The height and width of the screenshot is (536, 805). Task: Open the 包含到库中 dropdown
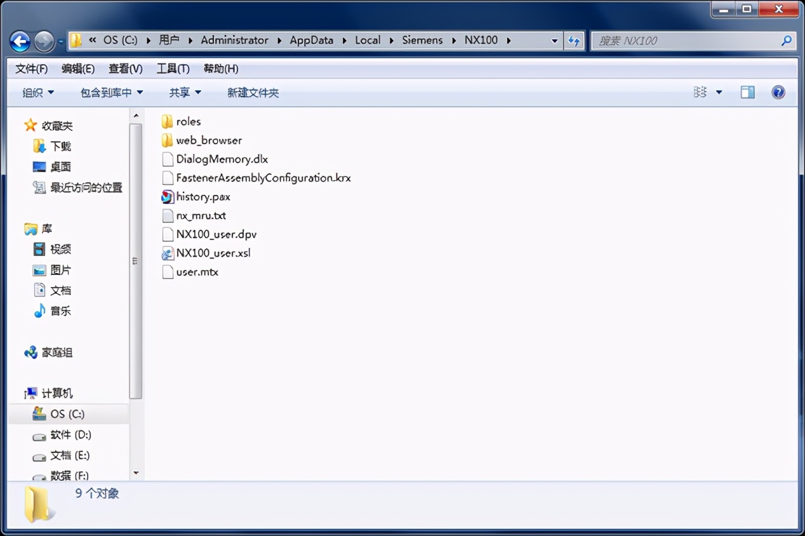point(112,93)
